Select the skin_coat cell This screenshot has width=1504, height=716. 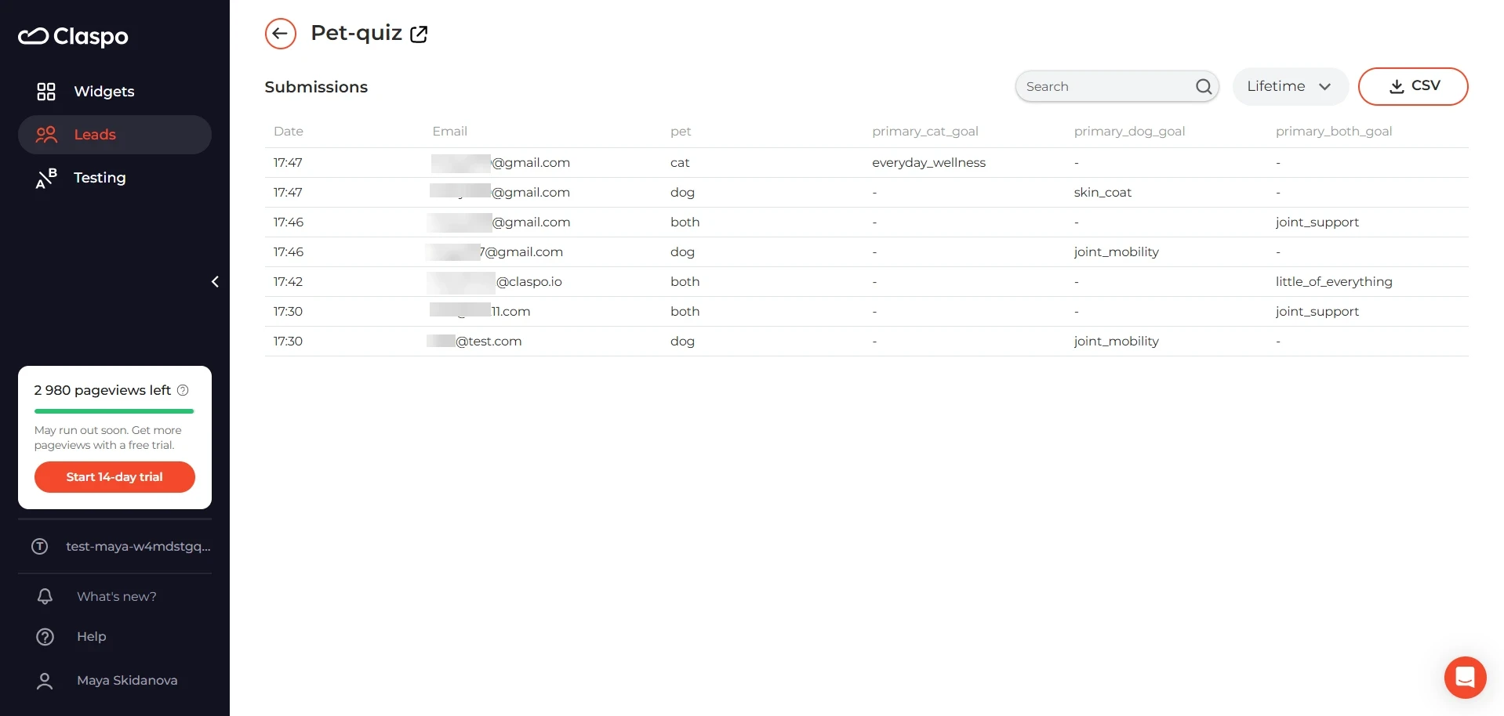click(x=1103, y=193)
